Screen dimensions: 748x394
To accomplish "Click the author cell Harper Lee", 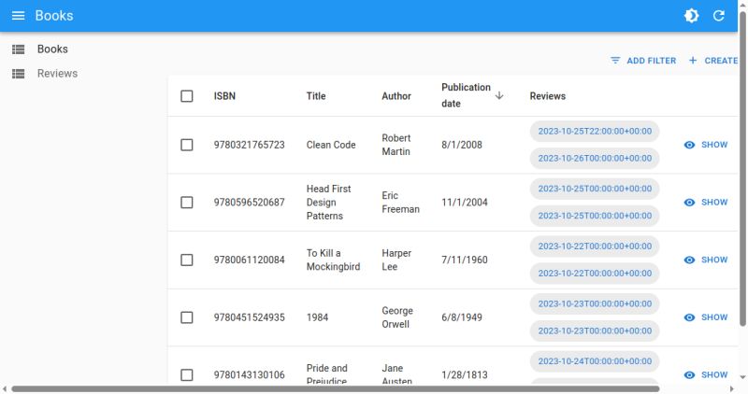I will click(x=396, y=260).
